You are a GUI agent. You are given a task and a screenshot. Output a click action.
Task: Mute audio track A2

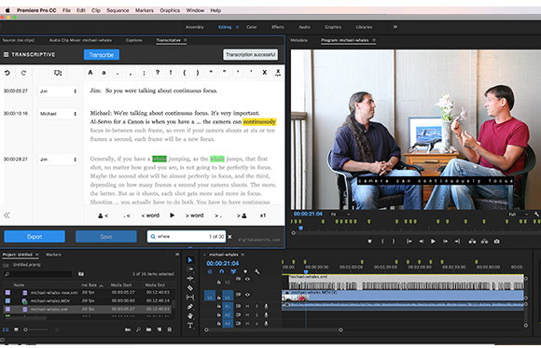[247, 314]
